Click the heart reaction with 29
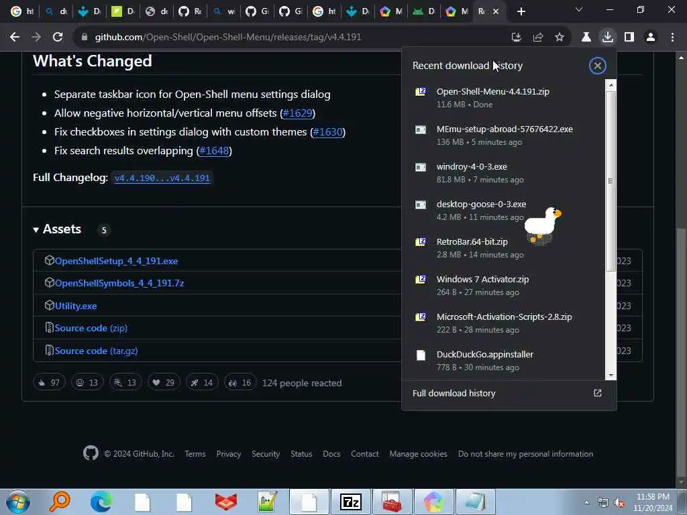The image size is (687, 515). tap(164, 382)
